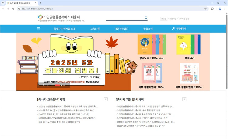
Task: Click the 로그인 button
Action: click(164, 19)
